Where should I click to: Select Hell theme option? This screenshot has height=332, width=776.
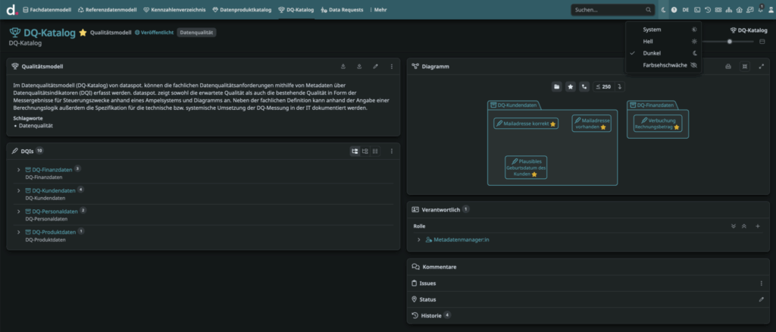[x=664, y=42]
